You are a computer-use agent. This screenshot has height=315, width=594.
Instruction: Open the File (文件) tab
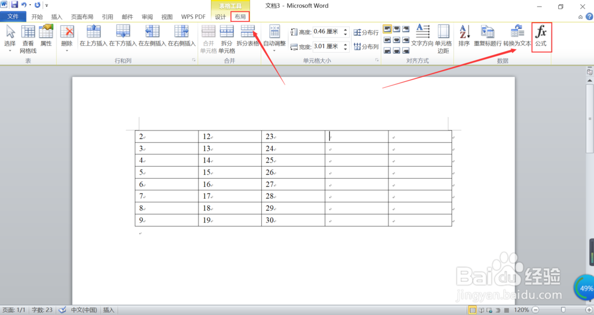(x=13, y=17)
